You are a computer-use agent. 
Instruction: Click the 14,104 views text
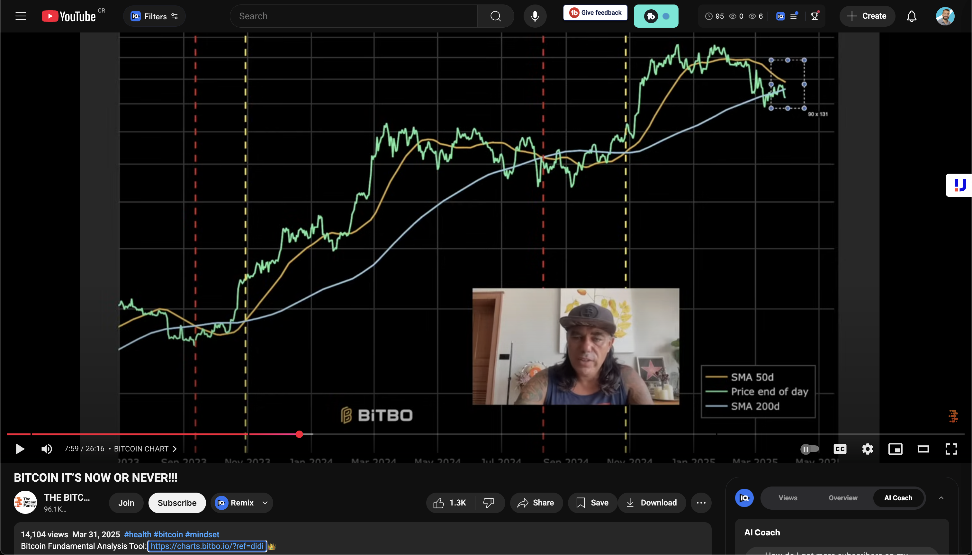(x=44, y=534)
